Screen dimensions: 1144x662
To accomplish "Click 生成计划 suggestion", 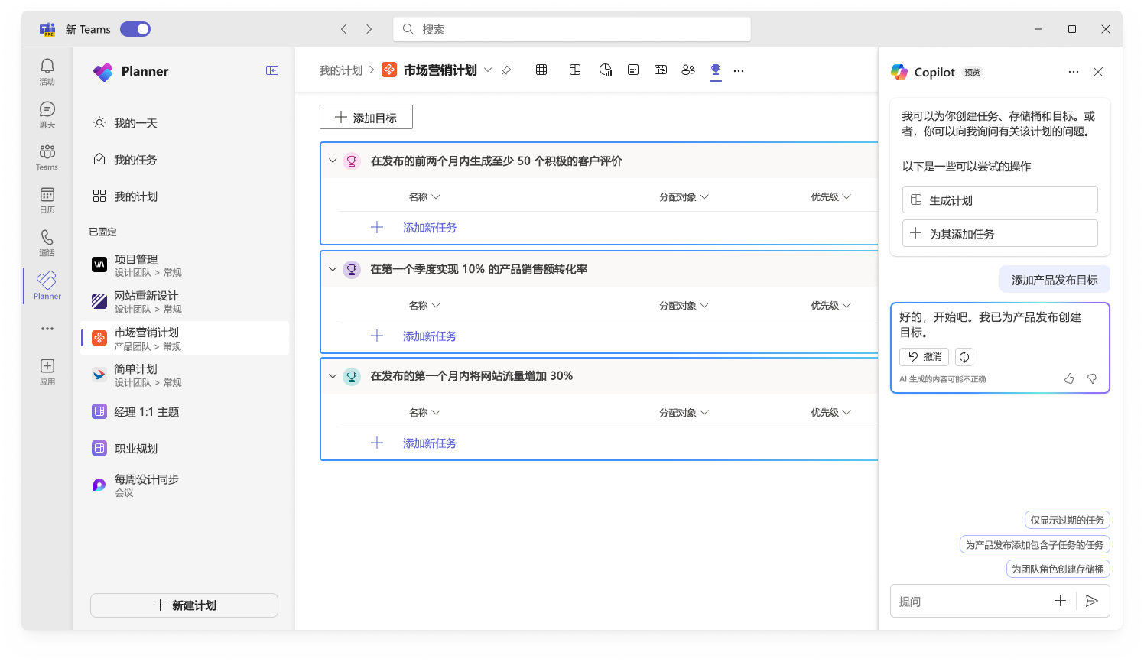I will coord(1000,200).
